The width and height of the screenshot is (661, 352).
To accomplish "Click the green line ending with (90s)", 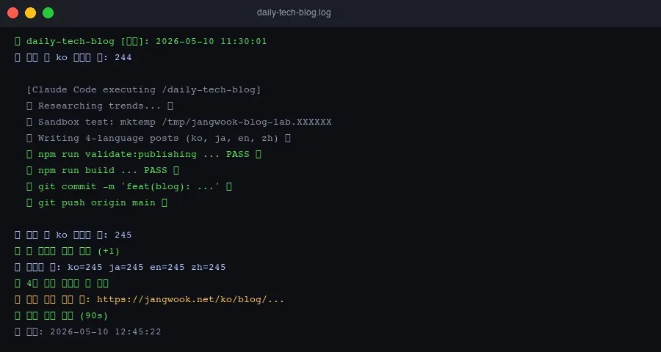I will 62,315.
